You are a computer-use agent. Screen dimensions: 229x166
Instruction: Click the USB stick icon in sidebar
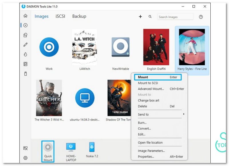pos(25,74)
